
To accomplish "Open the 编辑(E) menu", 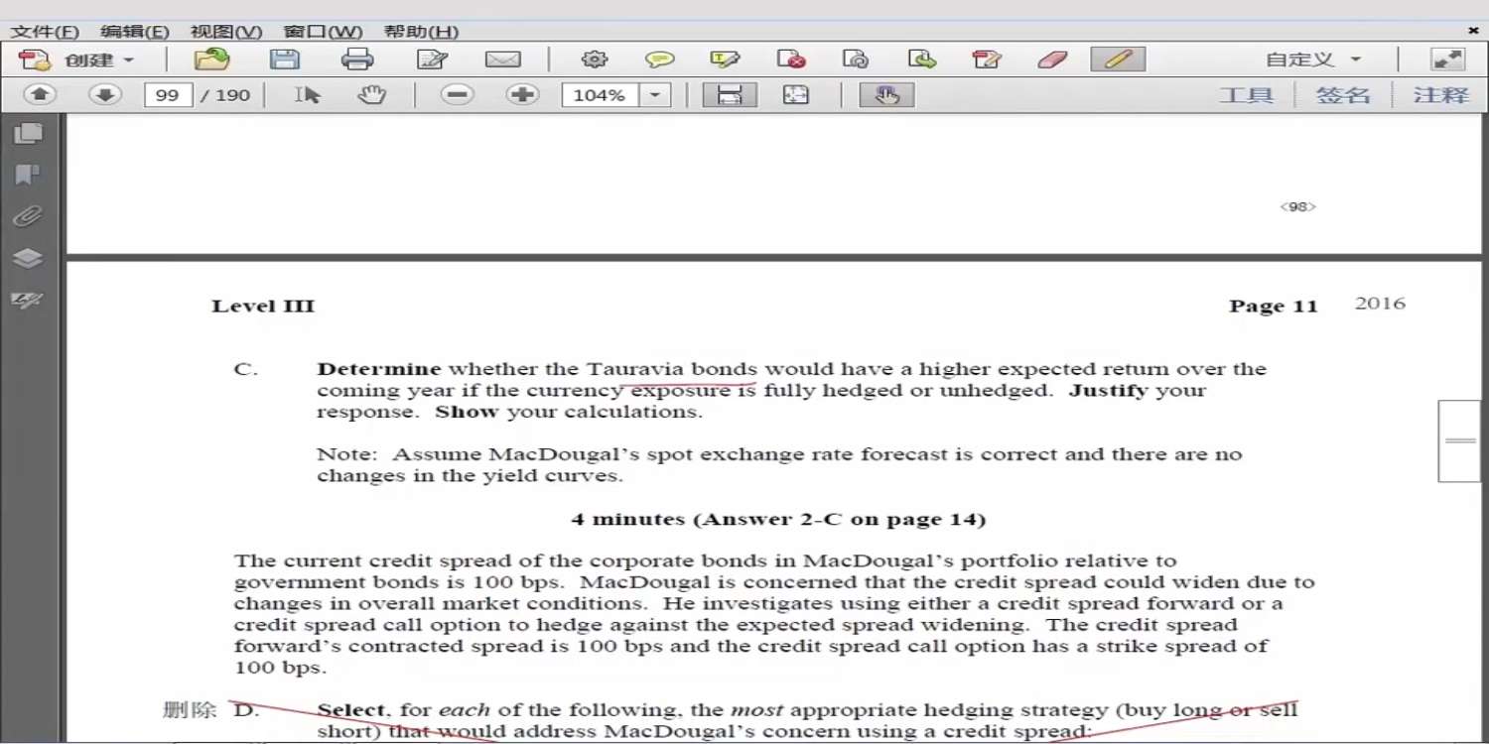I will coord(135,32).
